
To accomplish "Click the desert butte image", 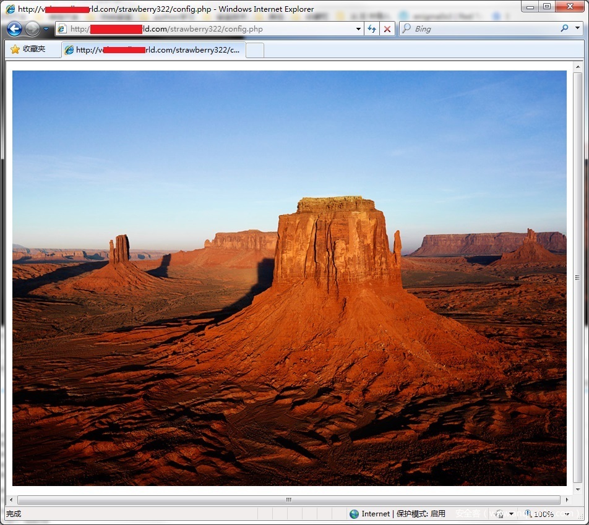I will [x=289, y=278].
